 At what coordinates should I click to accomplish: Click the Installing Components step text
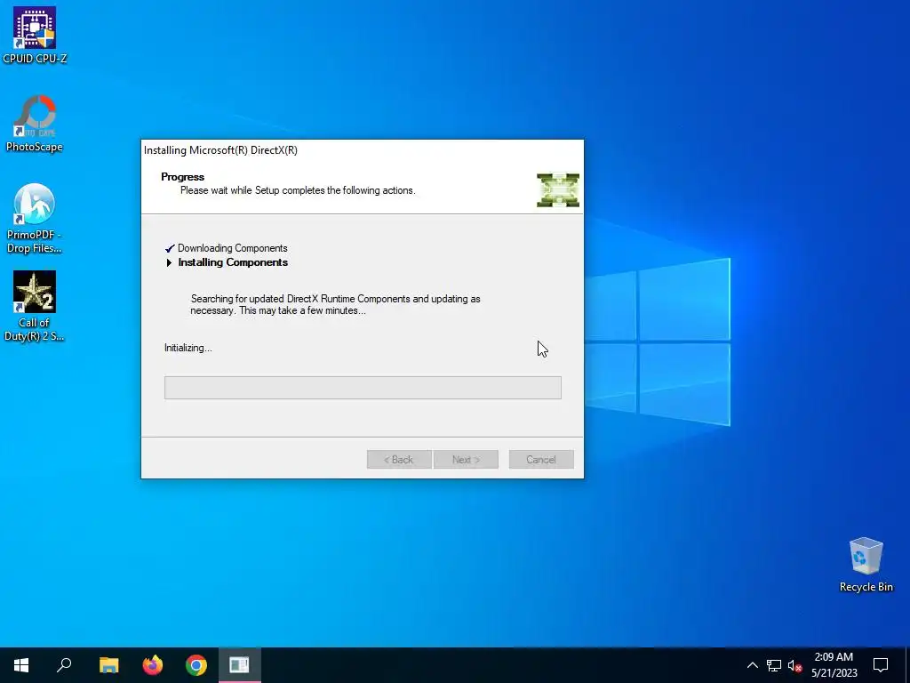pyautogui.click(x=233, y=262)
